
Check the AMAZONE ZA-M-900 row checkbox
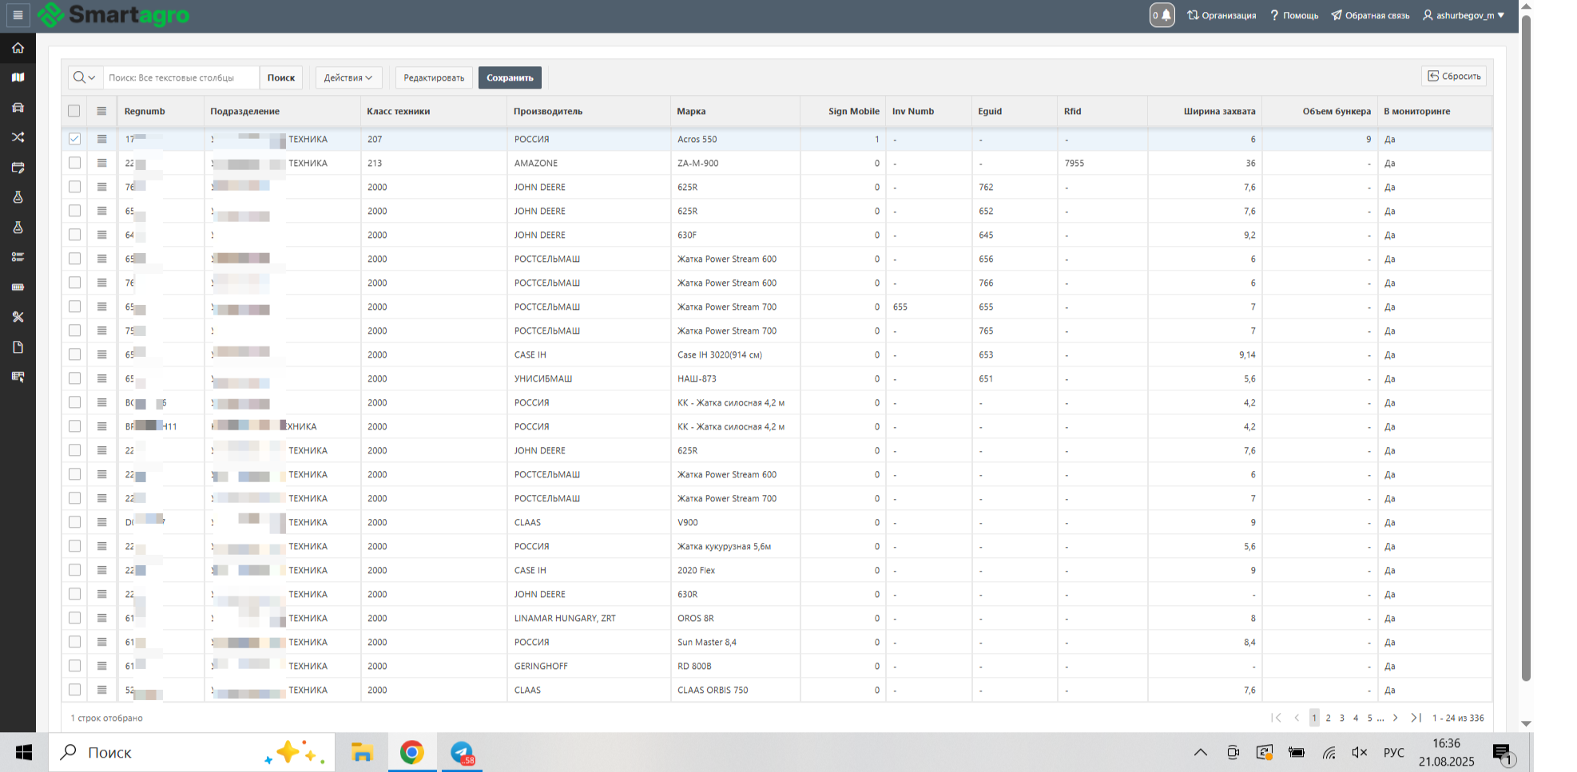74,163
